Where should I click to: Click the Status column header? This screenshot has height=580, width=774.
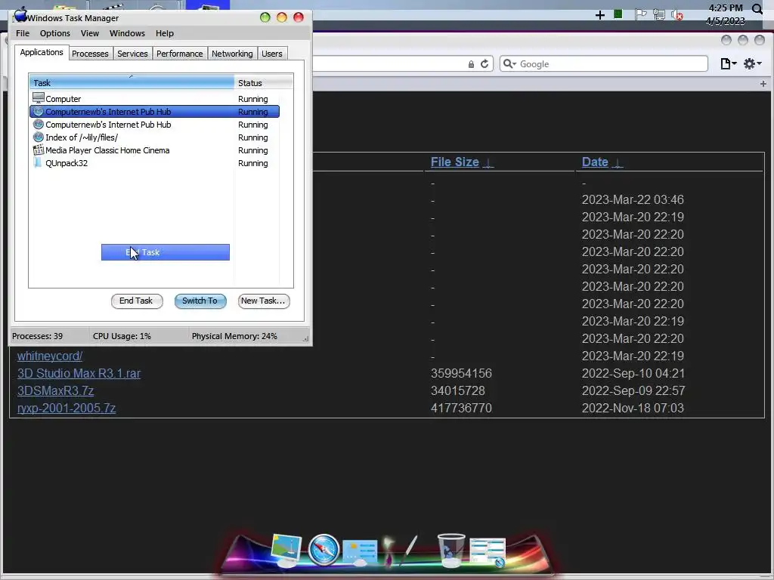[264, 82]
